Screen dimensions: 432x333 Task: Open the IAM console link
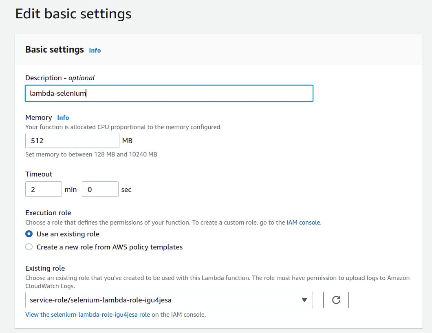(x=303, y=223)
